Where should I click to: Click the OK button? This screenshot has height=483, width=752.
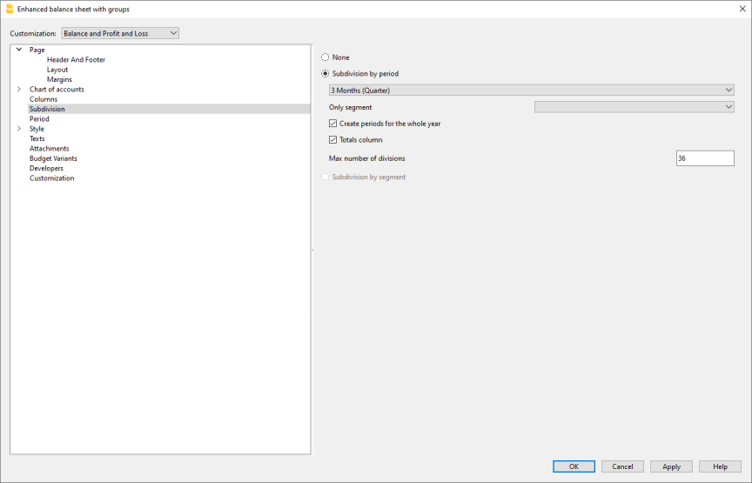[x=574, y=466]
